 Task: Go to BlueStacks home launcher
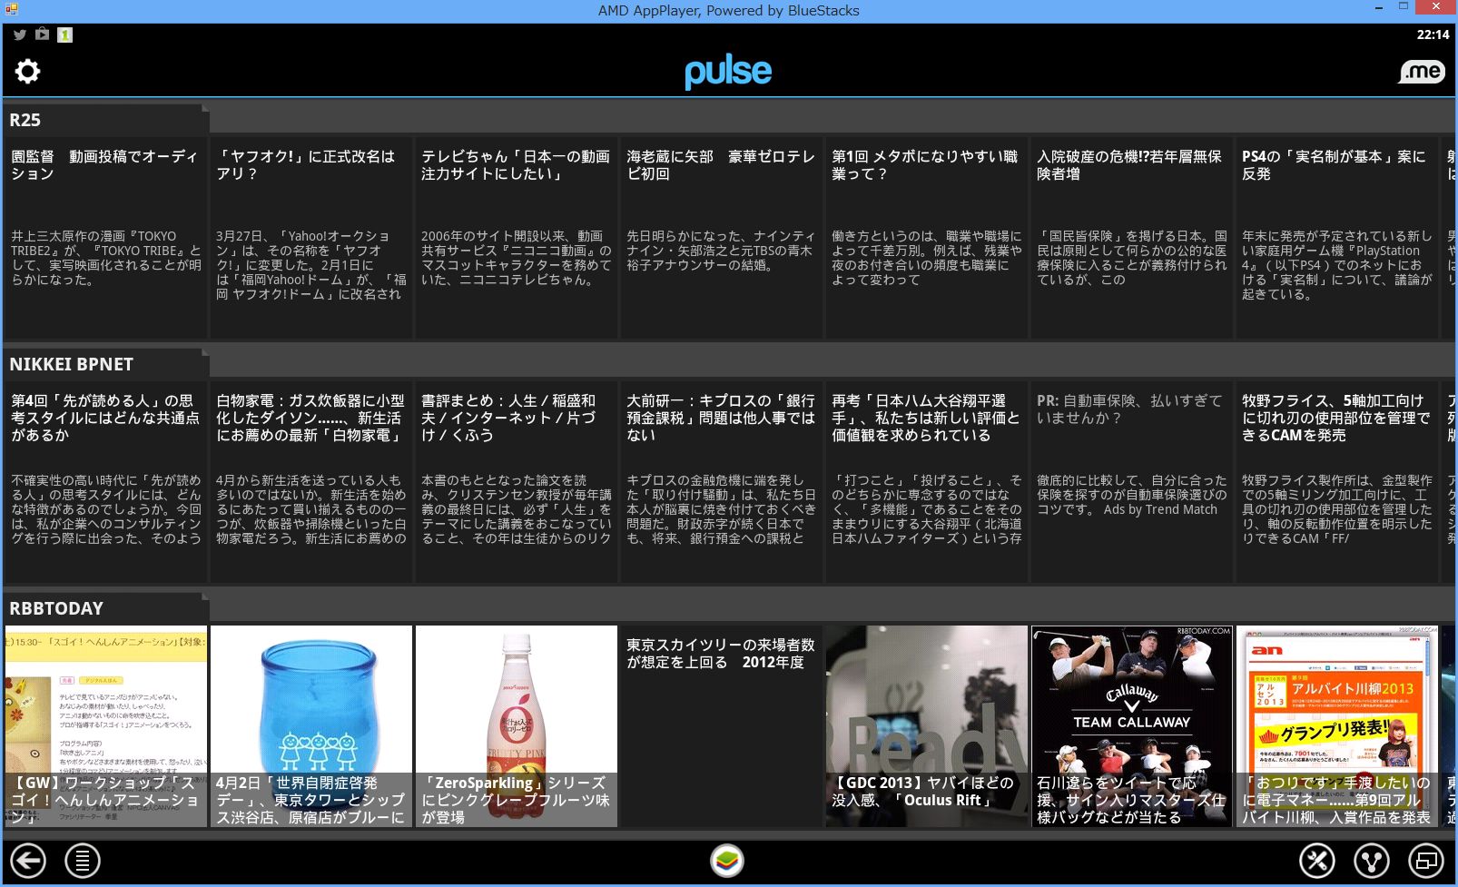pyautogui.click(x=727, y=860)
